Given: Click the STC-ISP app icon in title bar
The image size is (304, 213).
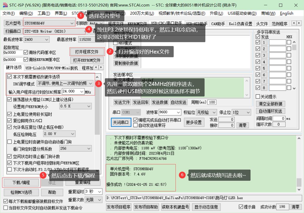Looking at the screenshot, I should coord(5,5).
